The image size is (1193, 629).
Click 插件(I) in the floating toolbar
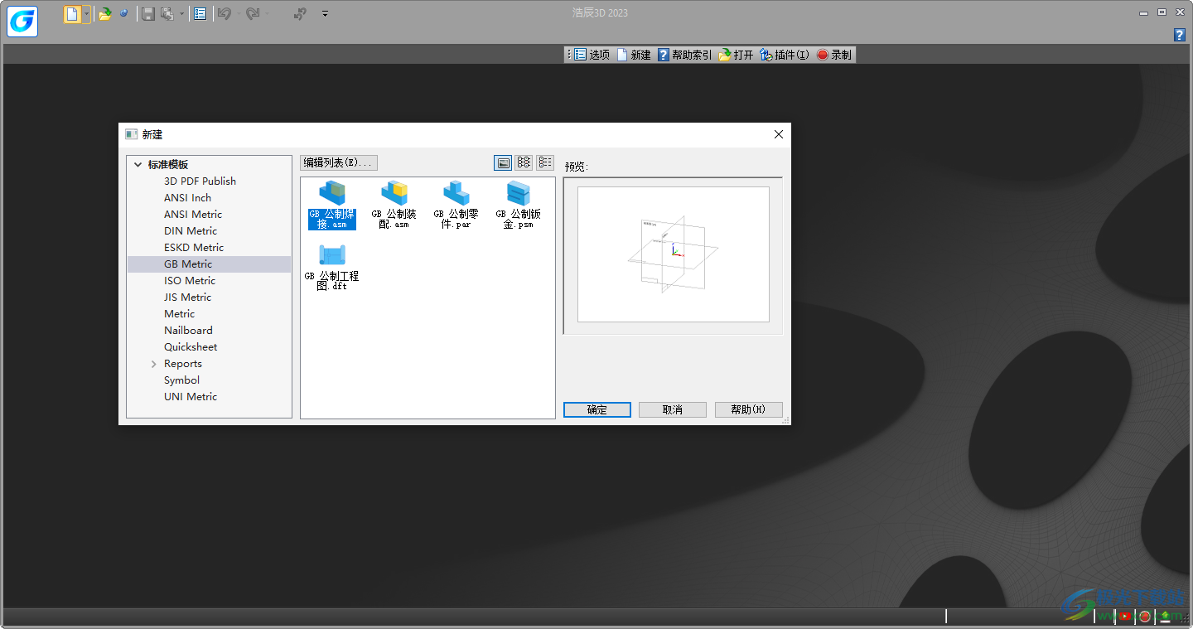[x=785, y=55]
